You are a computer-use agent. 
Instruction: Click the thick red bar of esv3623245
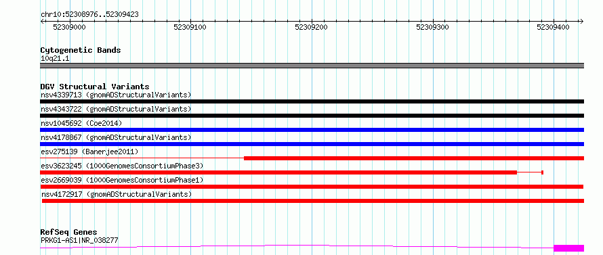[278, 172]
